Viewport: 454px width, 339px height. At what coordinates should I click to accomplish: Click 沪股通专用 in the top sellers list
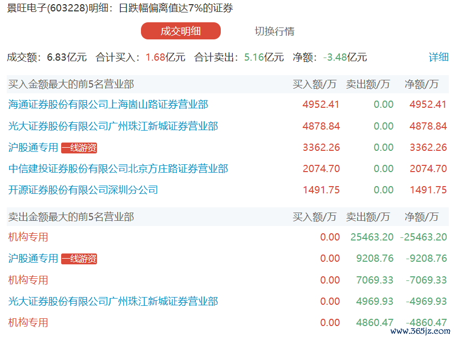point(33,259)
